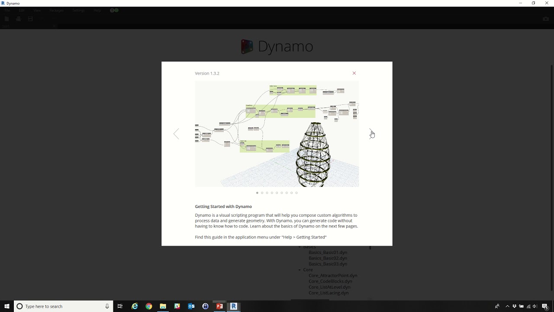Select the third page indicator dot

(267, 193)
